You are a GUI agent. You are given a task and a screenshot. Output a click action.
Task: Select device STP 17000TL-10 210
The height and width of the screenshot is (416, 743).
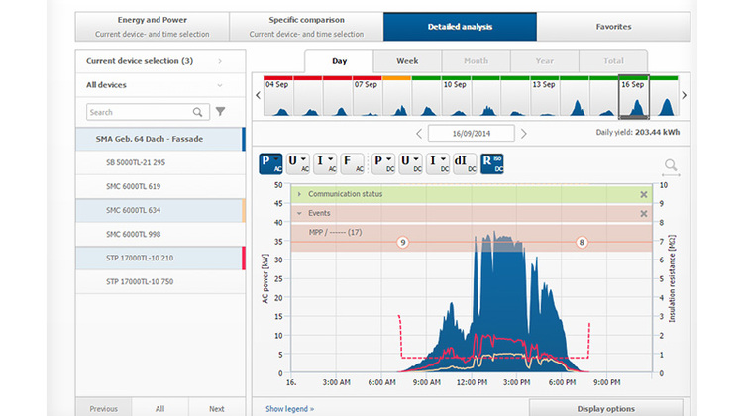[160, 258]
